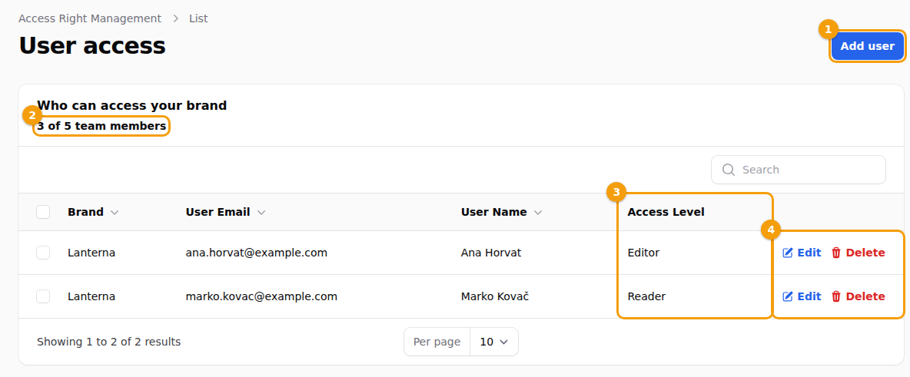Sort by the User Name column
Viewport: 910px width, 377px height.
(501, 212)
